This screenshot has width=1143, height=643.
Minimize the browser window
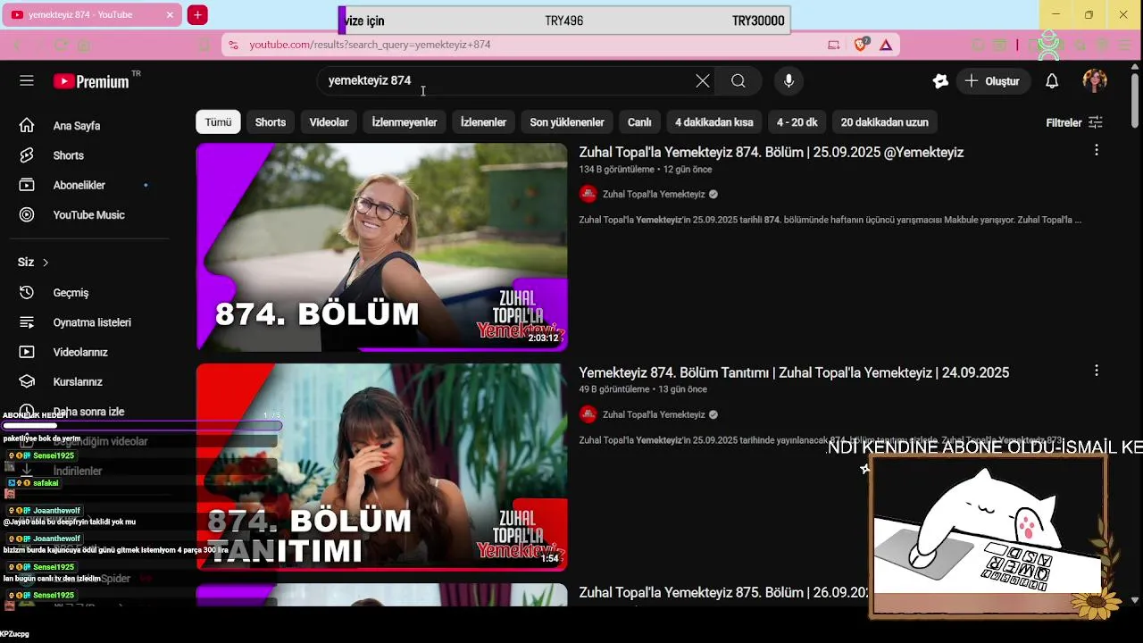pos(1055,14)
